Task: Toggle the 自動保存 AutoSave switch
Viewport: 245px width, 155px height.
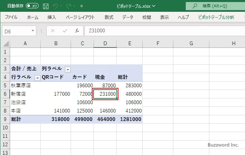Action: point(32,6)
